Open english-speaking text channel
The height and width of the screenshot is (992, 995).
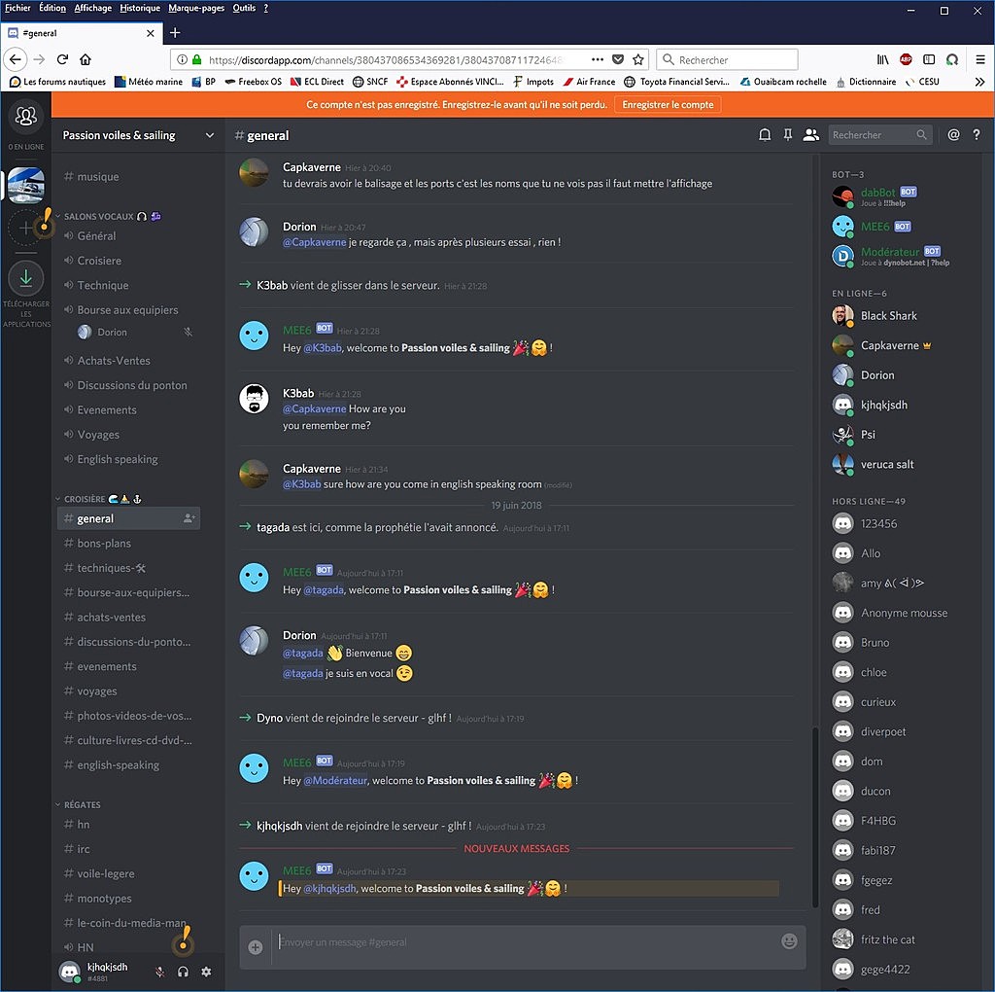click(118, 764)
